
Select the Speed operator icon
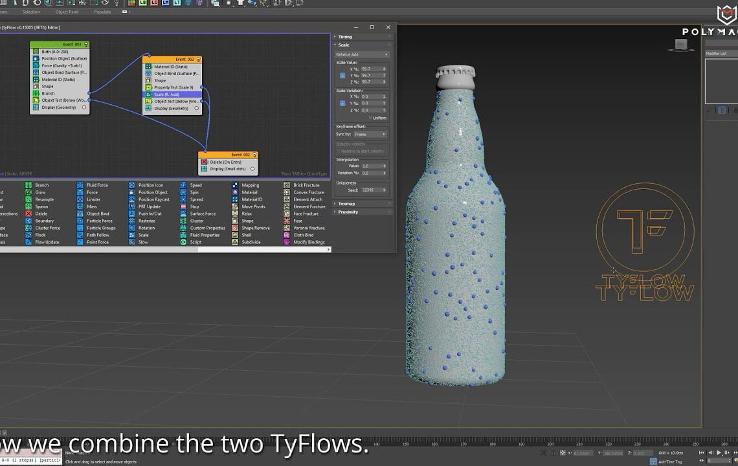tap(184, 185)
